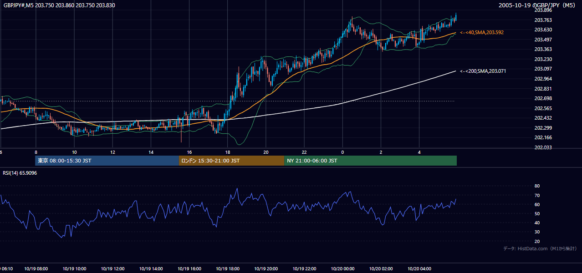The image size is (582, 273).
Task: Click hour tick '18' under price chart
Action: (x=227, y=152)
